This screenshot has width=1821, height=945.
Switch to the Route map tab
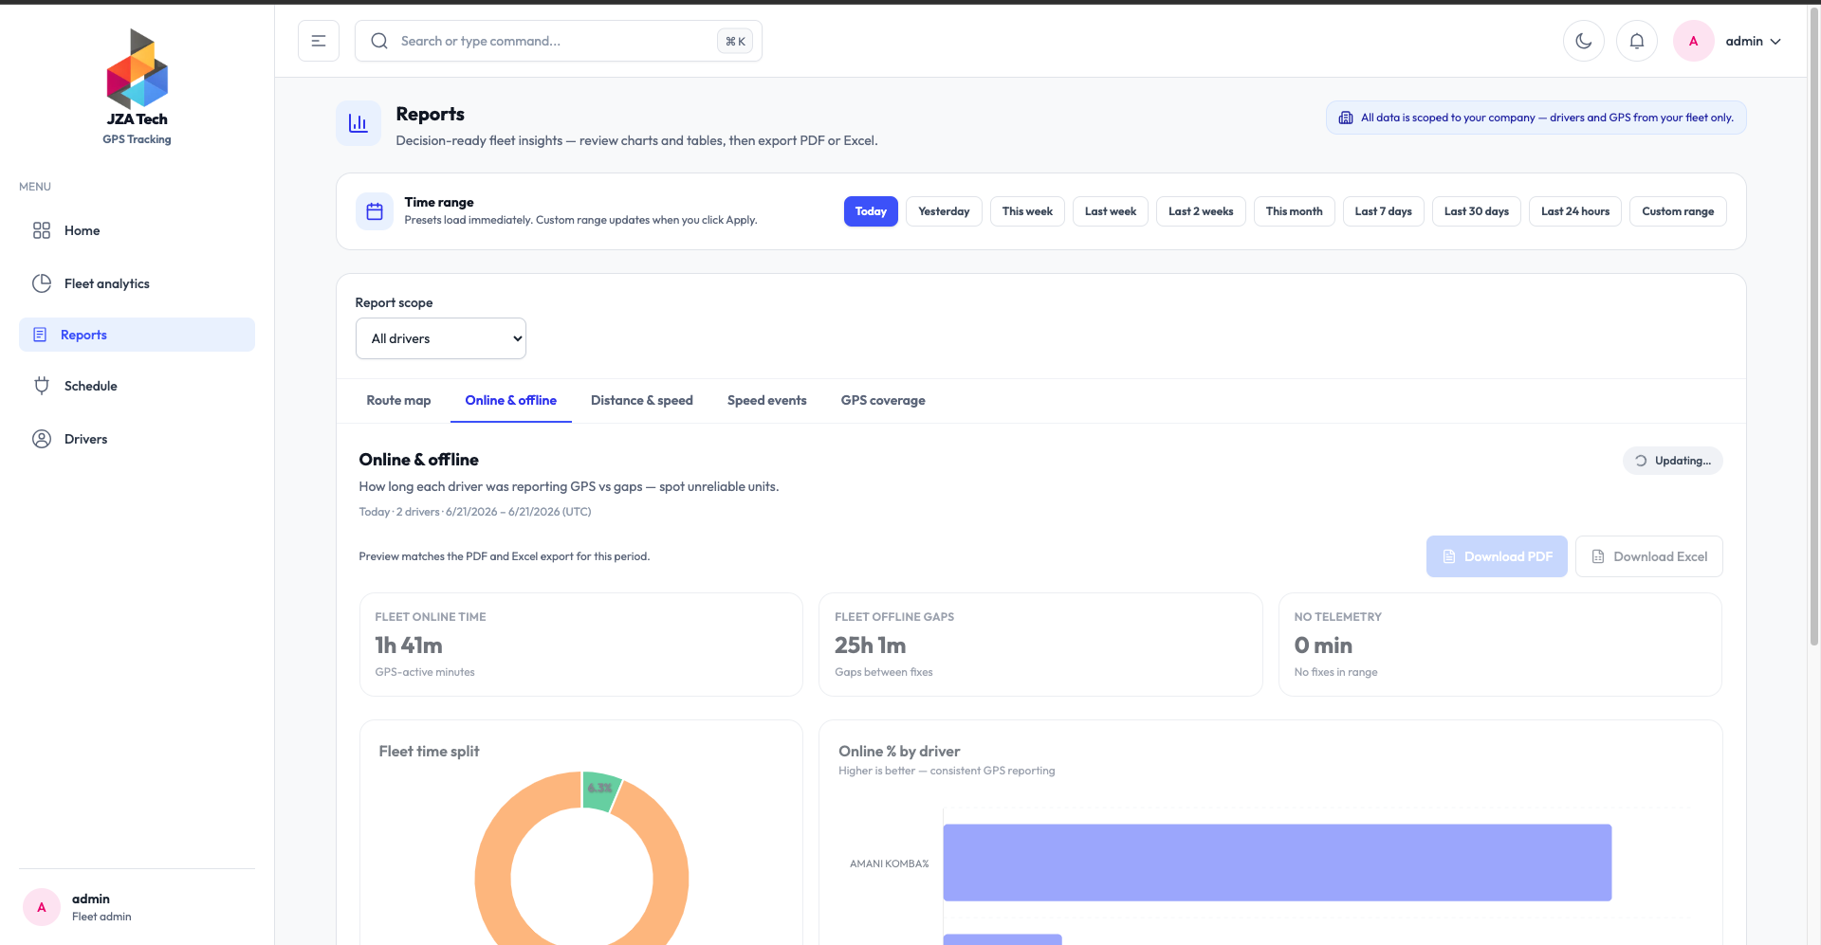(398, 400)
